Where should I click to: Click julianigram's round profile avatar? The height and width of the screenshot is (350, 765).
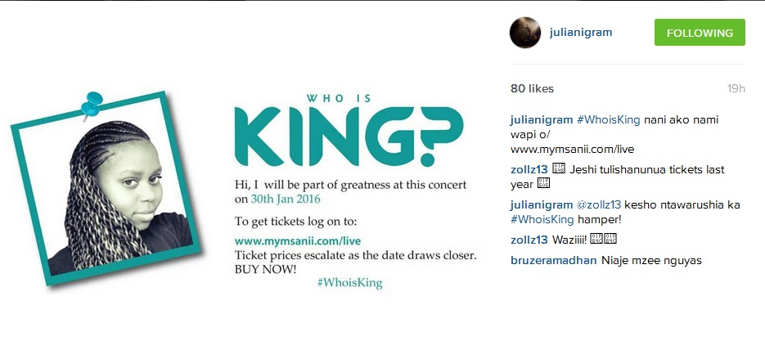[x=525, y=33]
